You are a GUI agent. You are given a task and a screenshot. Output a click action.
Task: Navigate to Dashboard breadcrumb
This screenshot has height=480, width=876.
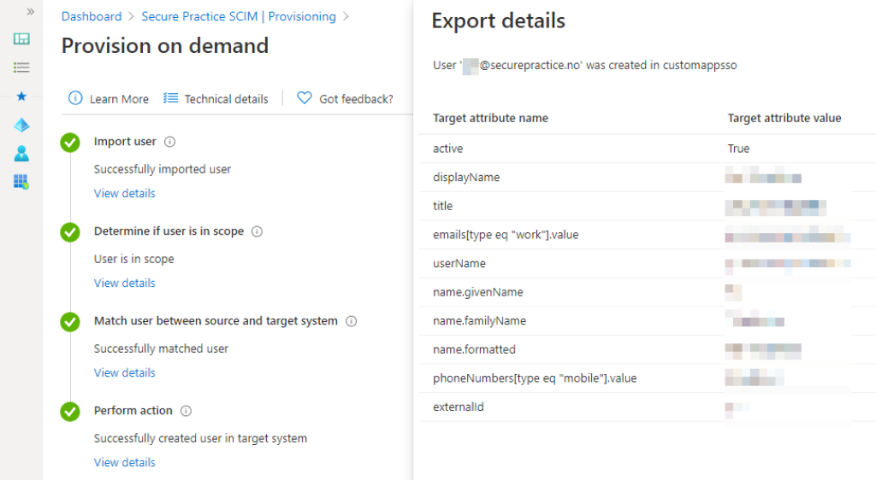[x=92, y=16]
